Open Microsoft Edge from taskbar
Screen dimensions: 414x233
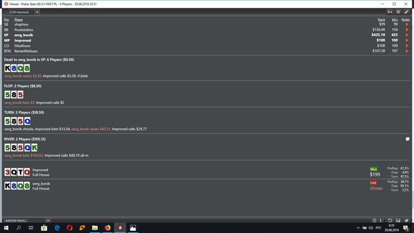[57, 228]
